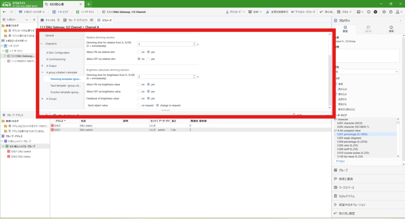
Task: Click the Download (ダウンロード) toolbar icon
Action: click(x=227, y=12)
